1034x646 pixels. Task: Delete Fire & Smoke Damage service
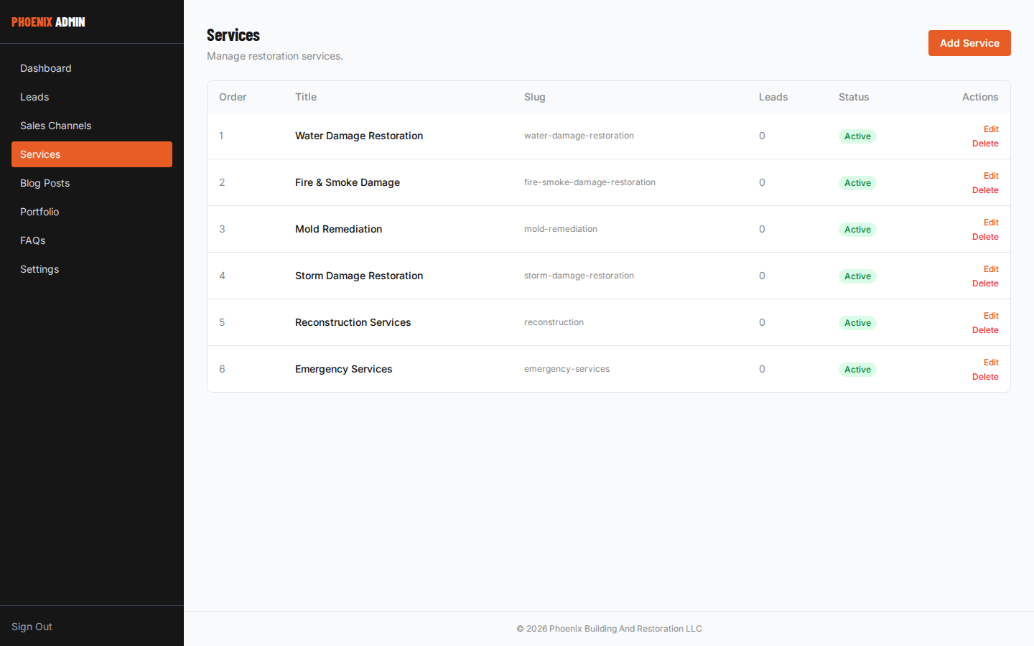(x=985, y=190)
